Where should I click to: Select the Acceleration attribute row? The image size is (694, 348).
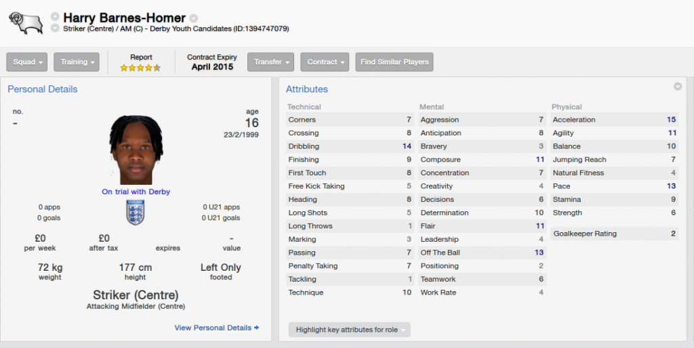pyautogui.click(x=614, y=120)
